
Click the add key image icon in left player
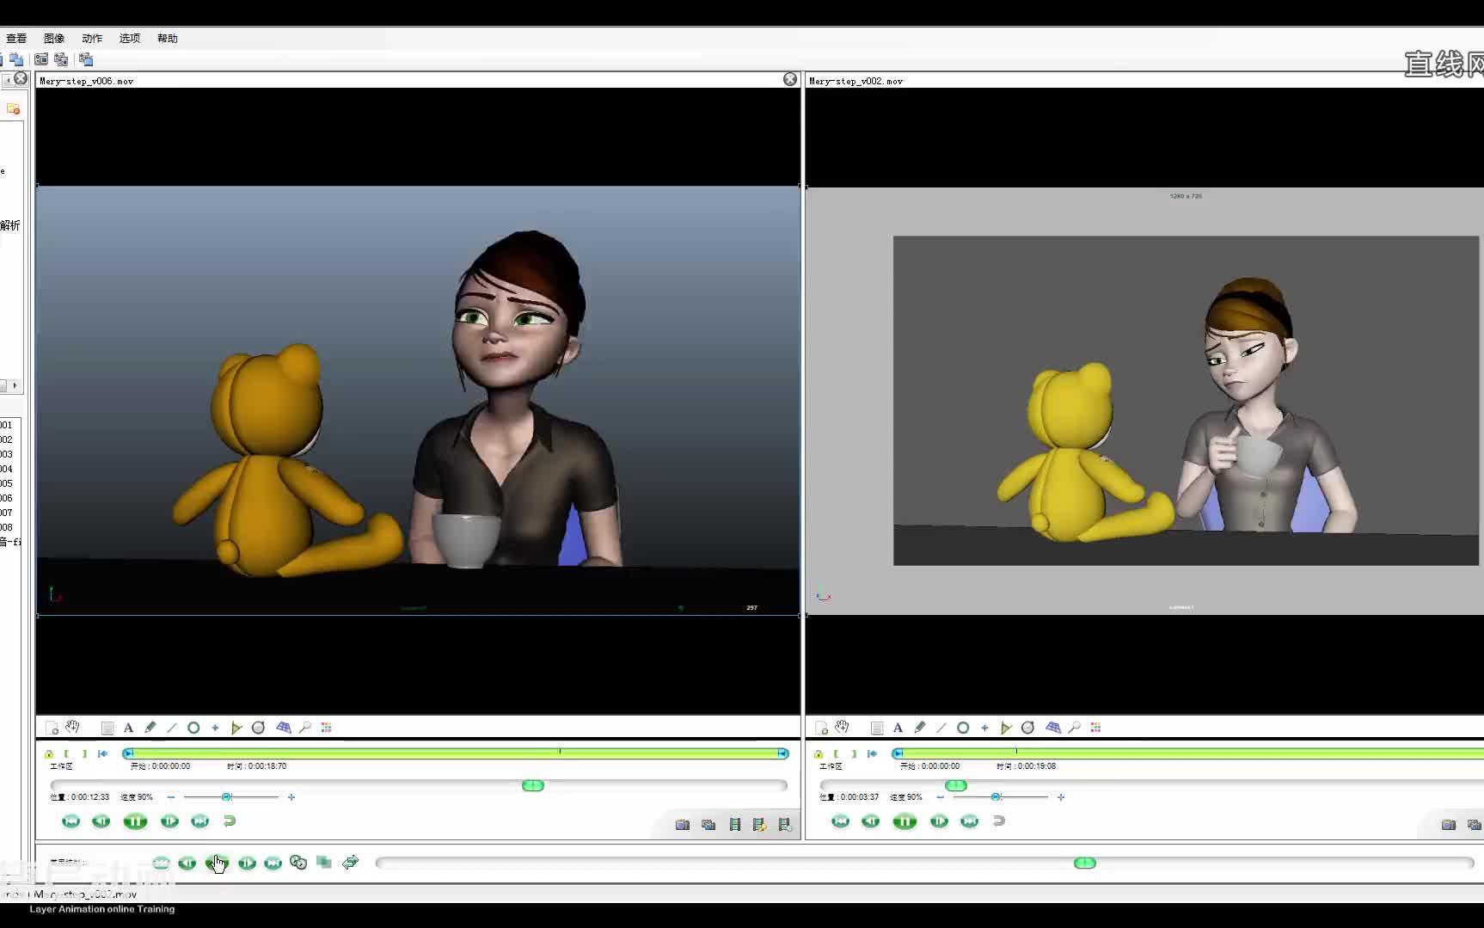52,728
